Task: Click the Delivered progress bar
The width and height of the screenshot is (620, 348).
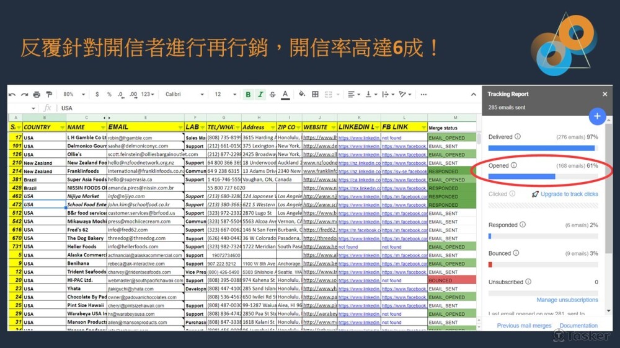Action: 543,148
